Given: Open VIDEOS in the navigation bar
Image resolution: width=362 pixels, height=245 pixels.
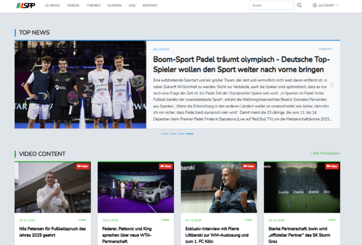Looking at the screenshot, I should pyautogui.click(x=73, y=5).
